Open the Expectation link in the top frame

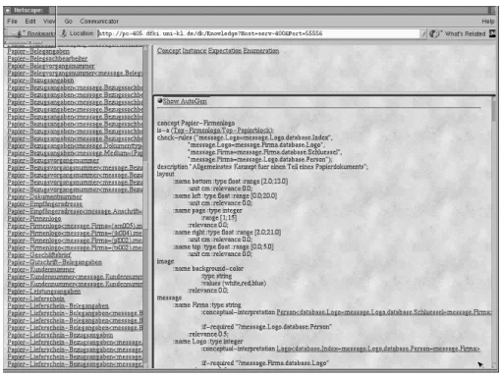point(225,51)
